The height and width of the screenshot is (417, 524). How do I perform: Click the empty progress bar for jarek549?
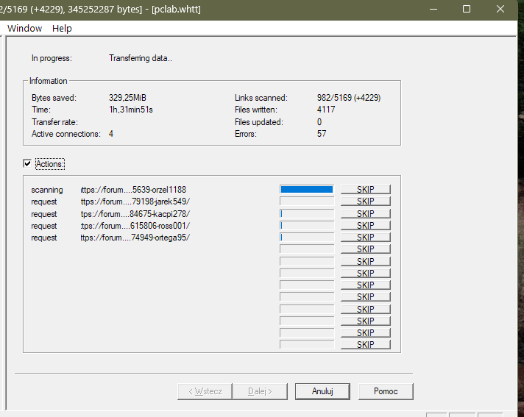[x=307, y=202]
